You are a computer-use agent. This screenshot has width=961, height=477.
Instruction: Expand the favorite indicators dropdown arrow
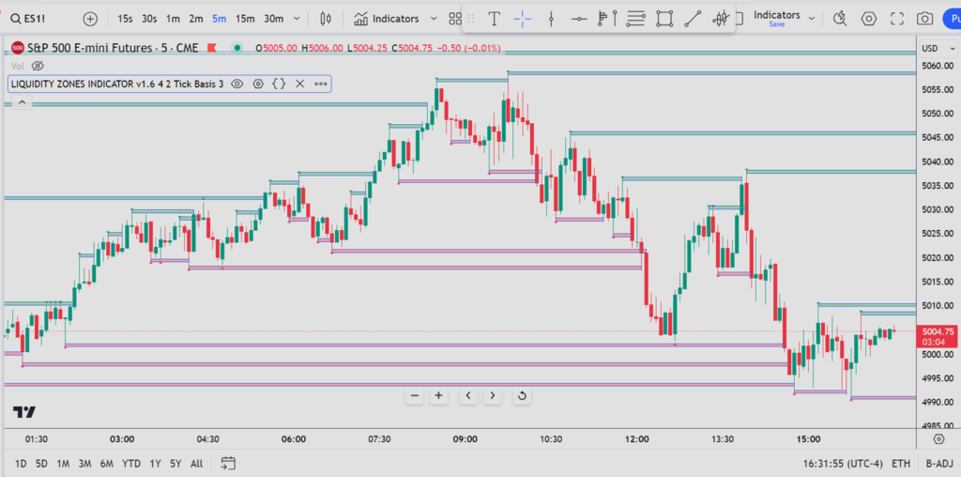tap(434, 19)
